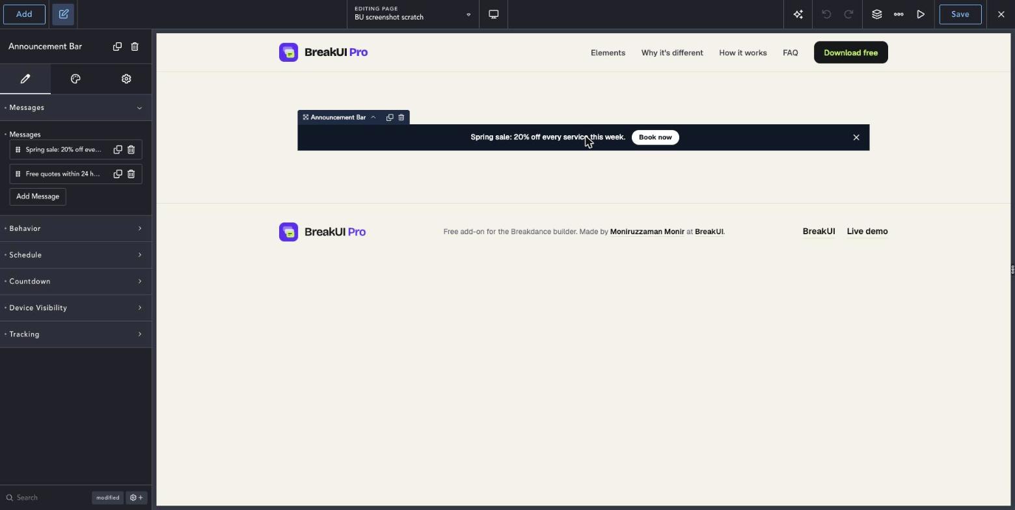Image resolution: width=1015 pixels, height=510 pixels.
Task: Switch to the Design palette tab
Action: pos(75,79)
